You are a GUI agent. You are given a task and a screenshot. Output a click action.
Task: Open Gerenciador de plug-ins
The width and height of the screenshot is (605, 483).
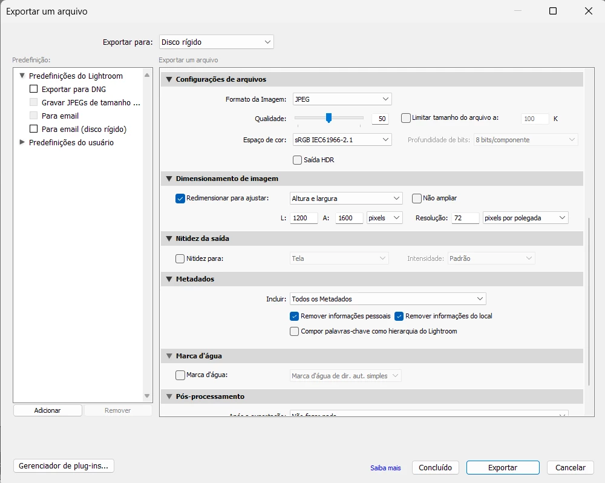(x=64, y=465)
